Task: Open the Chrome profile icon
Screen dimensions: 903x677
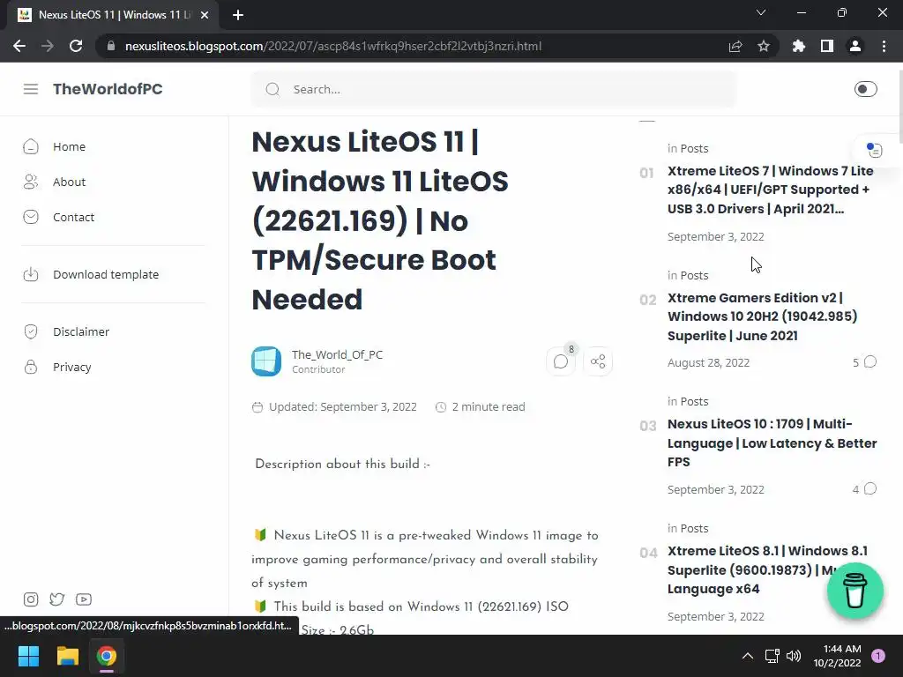Action: (x=855, y=46)
